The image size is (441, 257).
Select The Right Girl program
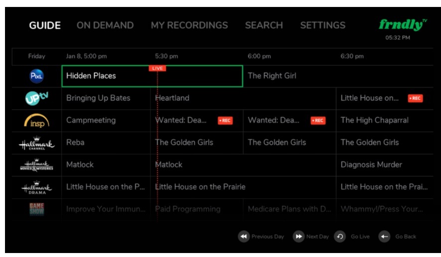(x=338, y=76)
